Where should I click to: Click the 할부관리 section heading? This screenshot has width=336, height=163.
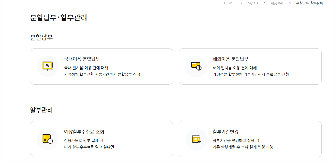click(x=41, y=110)
